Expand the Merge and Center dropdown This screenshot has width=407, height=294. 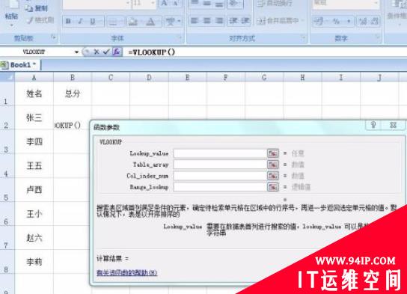pos(303,21)
